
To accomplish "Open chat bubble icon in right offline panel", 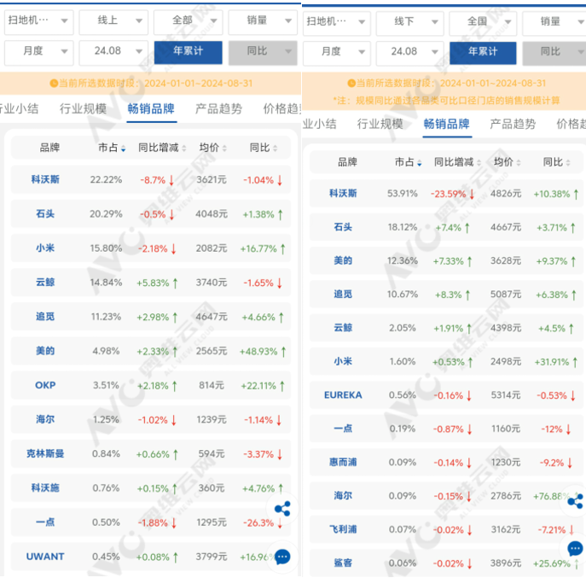I will (575, 549).
